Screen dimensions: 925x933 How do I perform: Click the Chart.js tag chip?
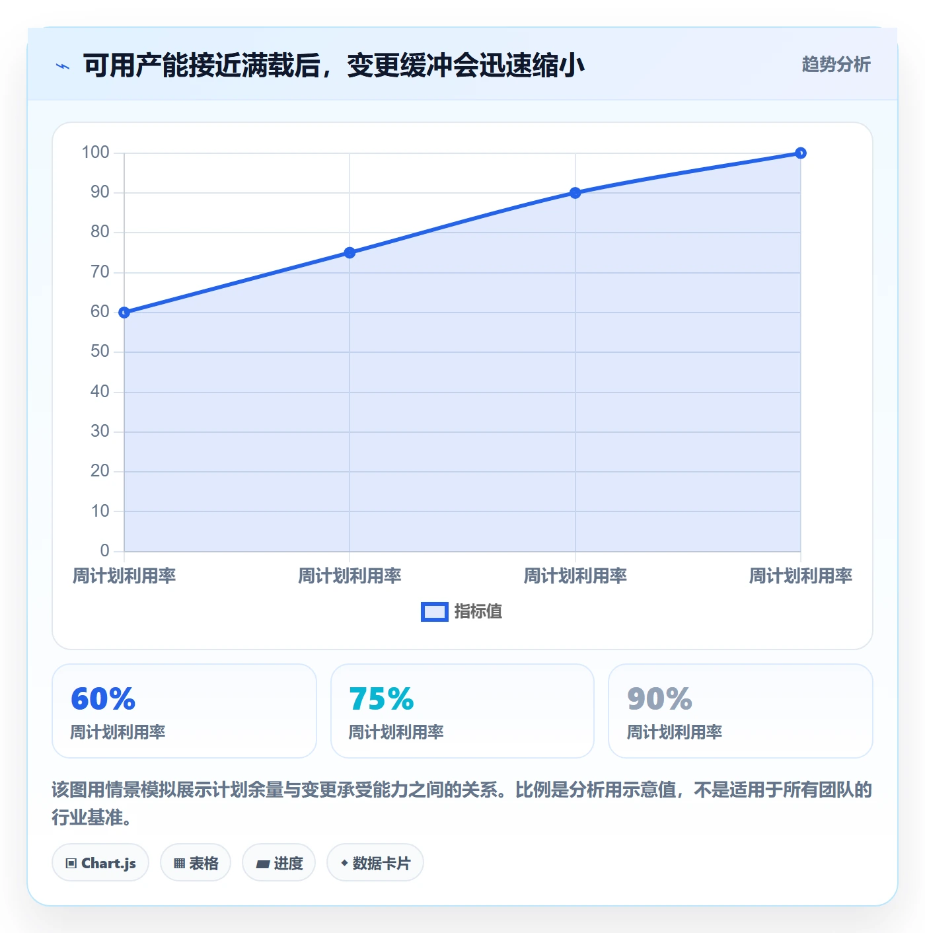point(100,863)
